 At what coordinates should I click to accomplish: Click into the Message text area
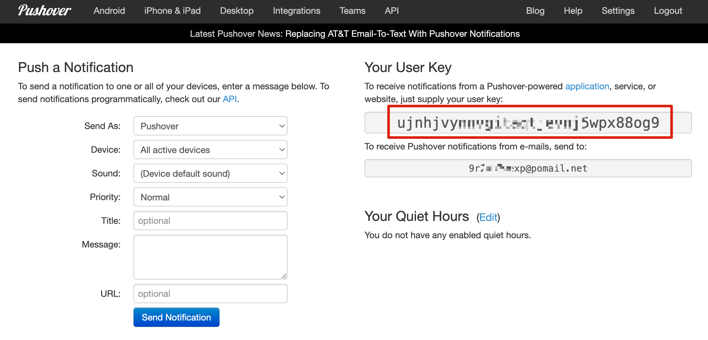[x=211, y=257]
